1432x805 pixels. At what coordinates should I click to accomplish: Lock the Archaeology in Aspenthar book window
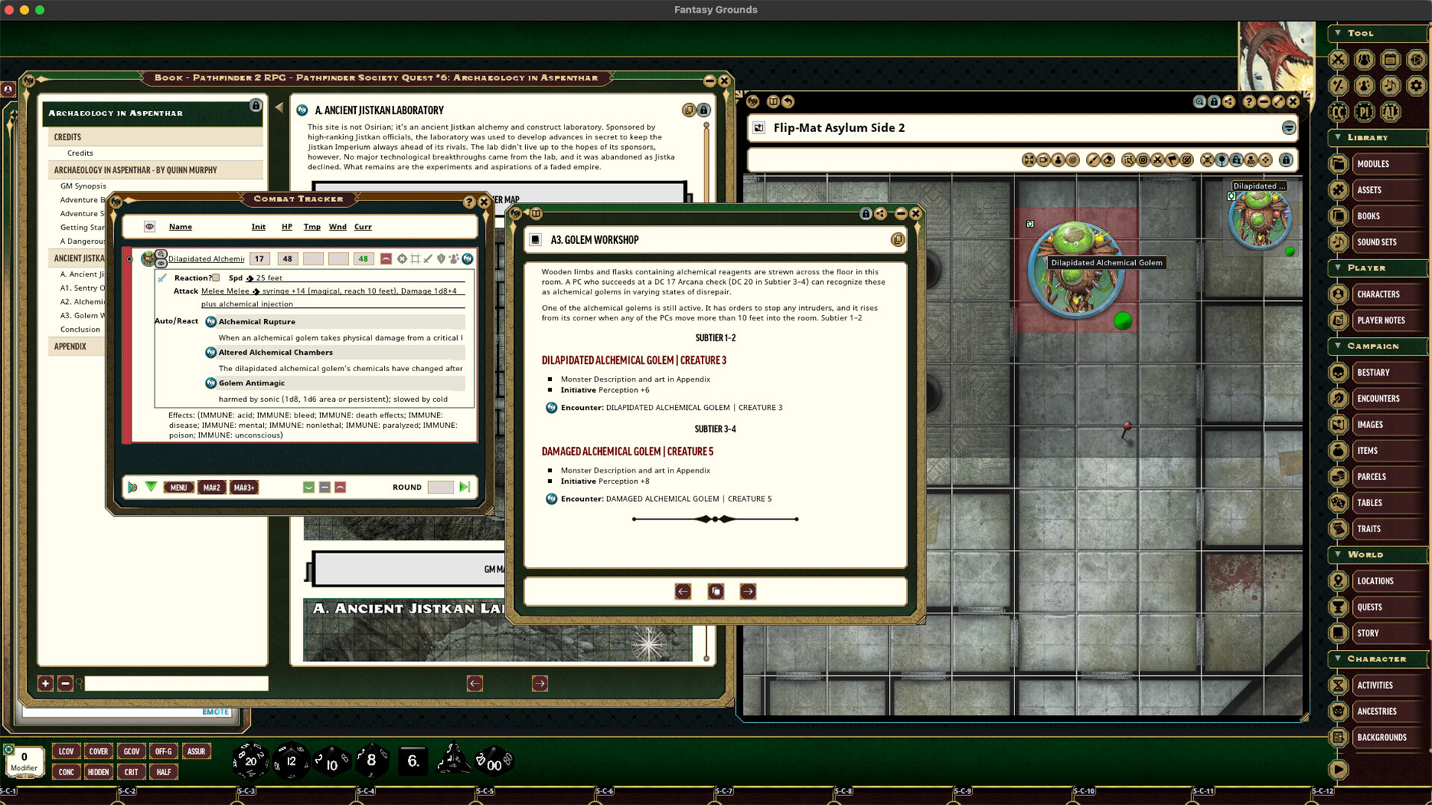click(x=255, y=104)
